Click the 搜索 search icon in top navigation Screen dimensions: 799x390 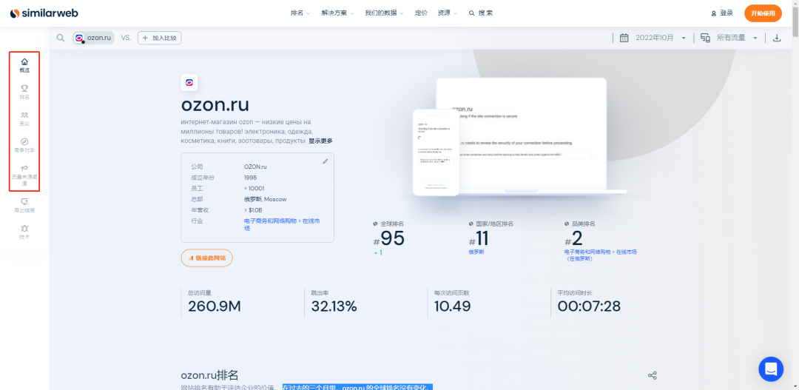[472, 13]
